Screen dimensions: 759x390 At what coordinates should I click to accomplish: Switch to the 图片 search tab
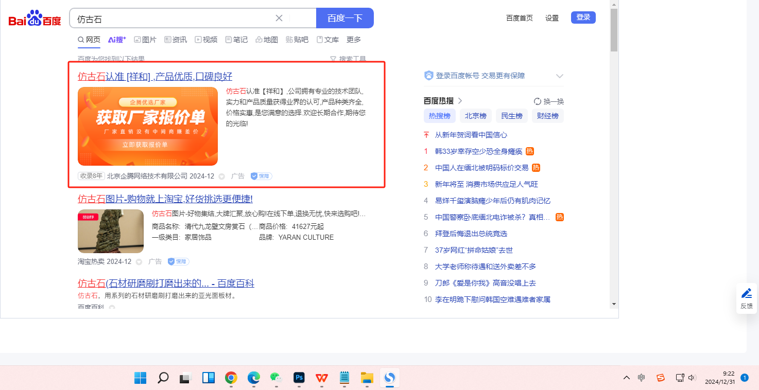coord(145,40)
